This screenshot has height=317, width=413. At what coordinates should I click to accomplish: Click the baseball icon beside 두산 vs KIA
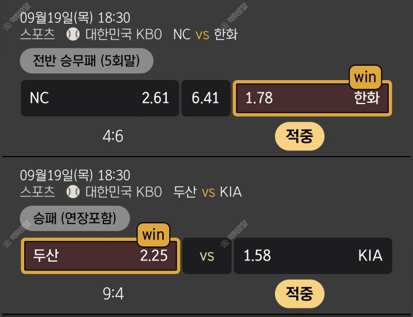point(73,191)
